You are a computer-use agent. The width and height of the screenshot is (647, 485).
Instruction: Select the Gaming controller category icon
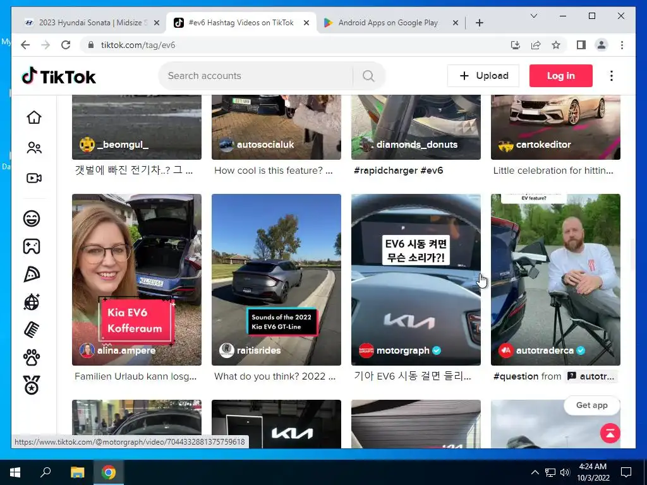point(32,246)
